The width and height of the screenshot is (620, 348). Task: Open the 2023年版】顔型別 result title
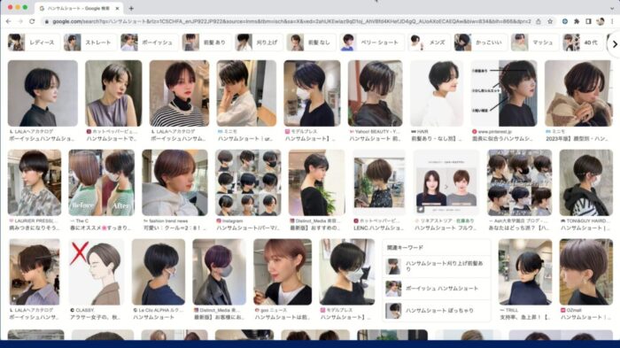[x=577, y=139]
